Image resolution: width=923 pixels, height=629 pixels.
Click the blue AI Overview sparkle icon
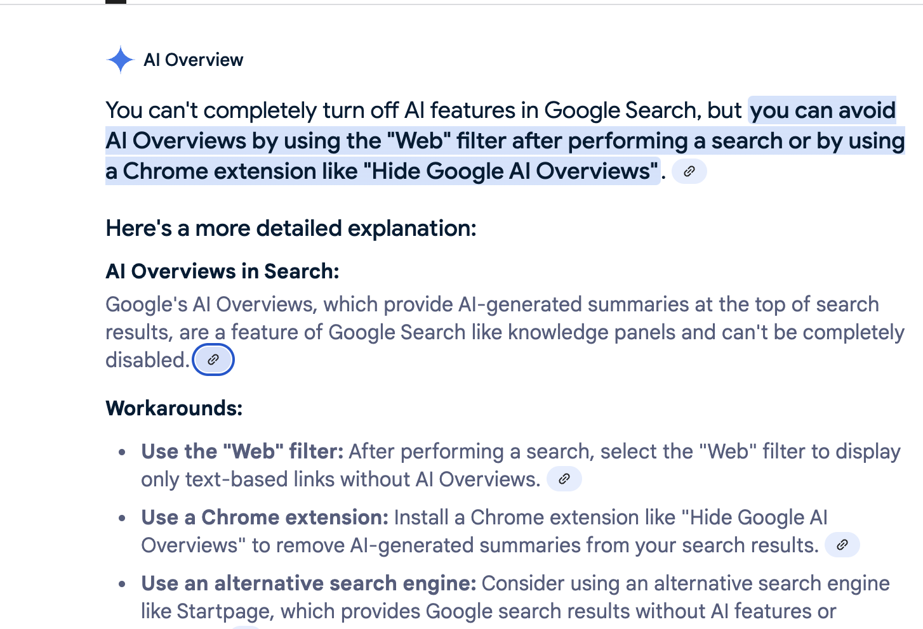pos(120,60)
